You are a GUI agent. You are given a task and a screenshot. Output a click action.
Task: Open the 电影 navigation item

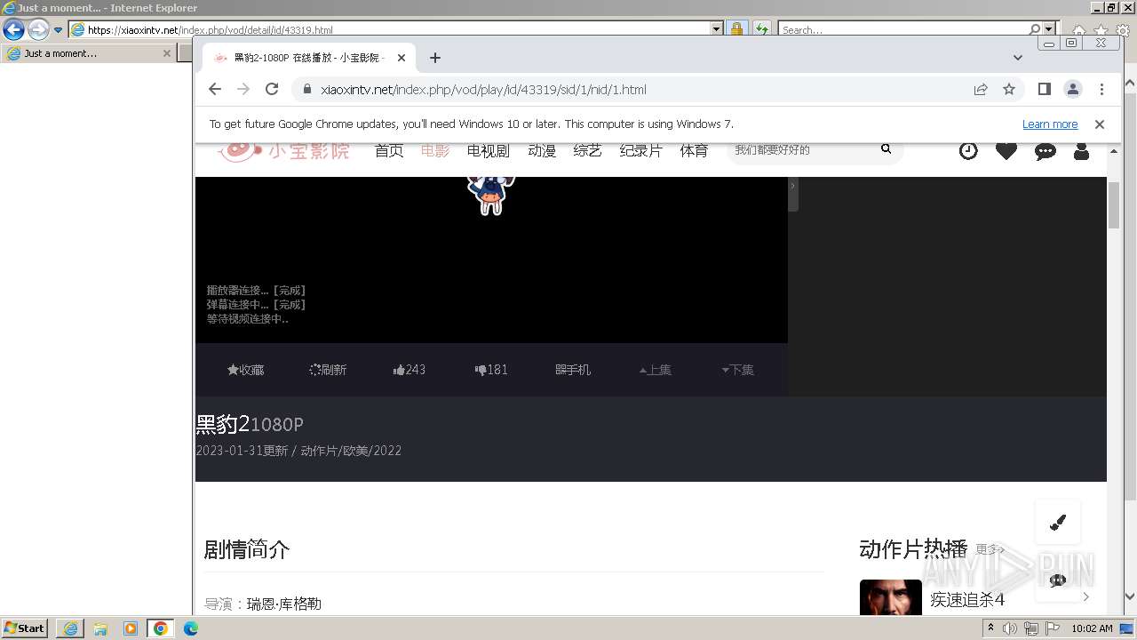pyautogui.click(x=435, y=151)
